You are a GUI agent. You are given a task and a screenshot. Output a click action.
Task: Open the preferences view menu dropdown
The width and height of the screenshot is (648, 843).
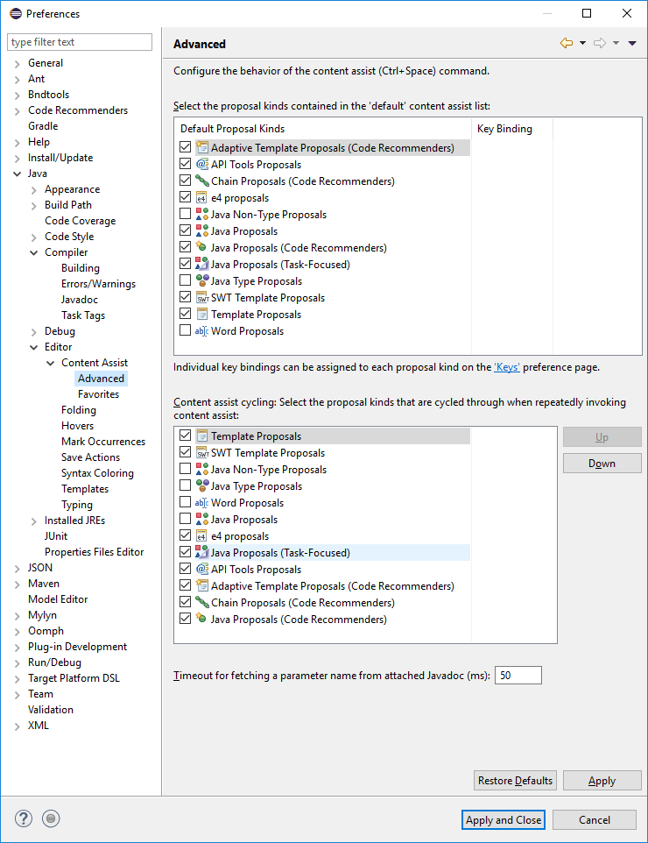(x=632, y=43)
